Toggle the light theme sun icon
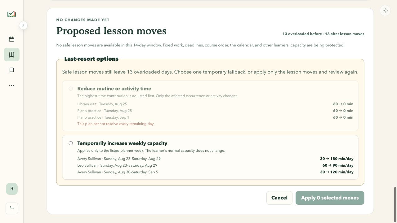 tap(385, 11)
